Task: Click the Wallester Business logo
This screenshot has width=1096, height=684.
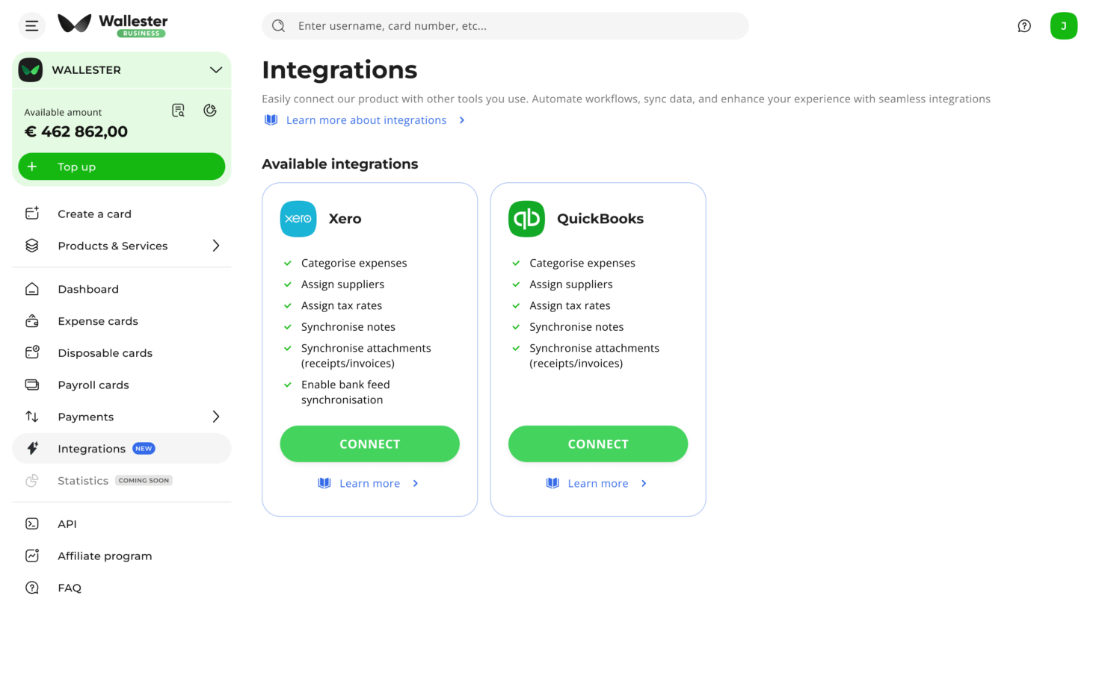Action: tap(113, 25)
